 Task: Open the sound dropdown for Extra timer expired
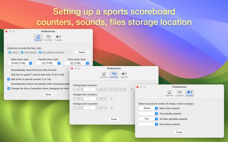click(148, 124)
